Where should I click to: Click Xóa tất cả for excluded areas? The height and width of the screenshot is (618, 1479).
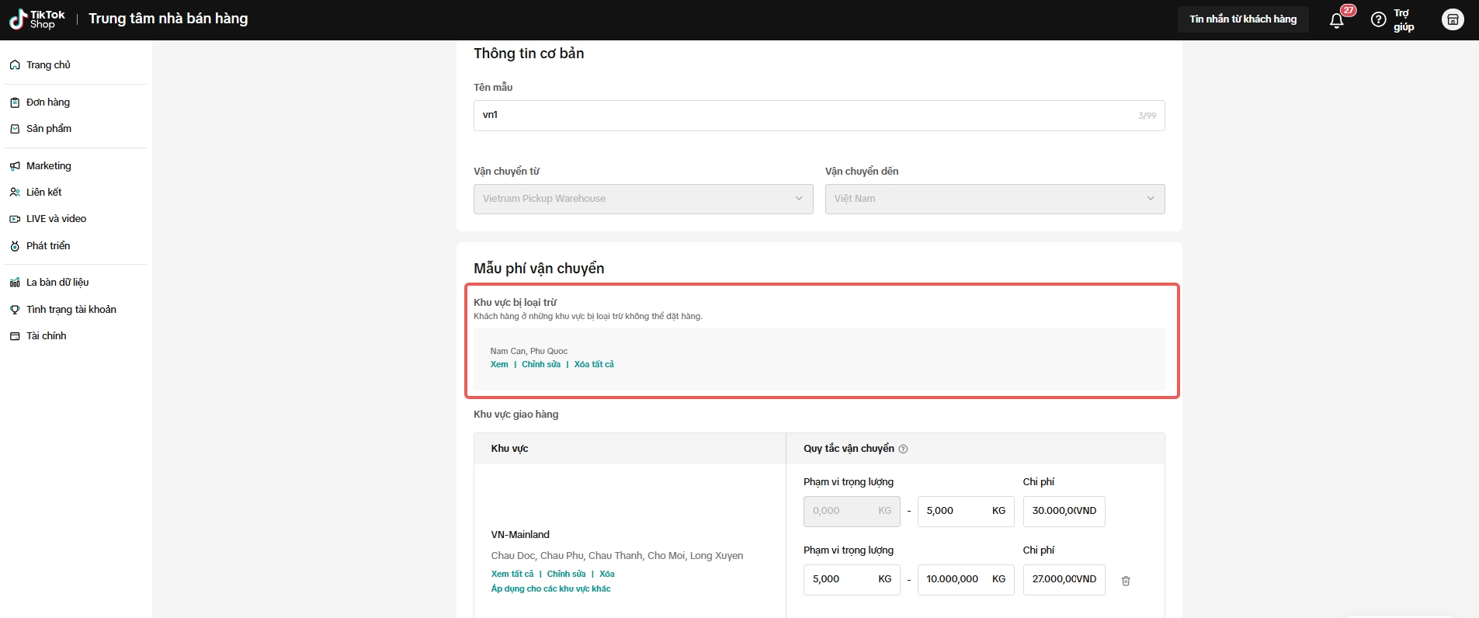pyautogui.click(x=593, y=365)
